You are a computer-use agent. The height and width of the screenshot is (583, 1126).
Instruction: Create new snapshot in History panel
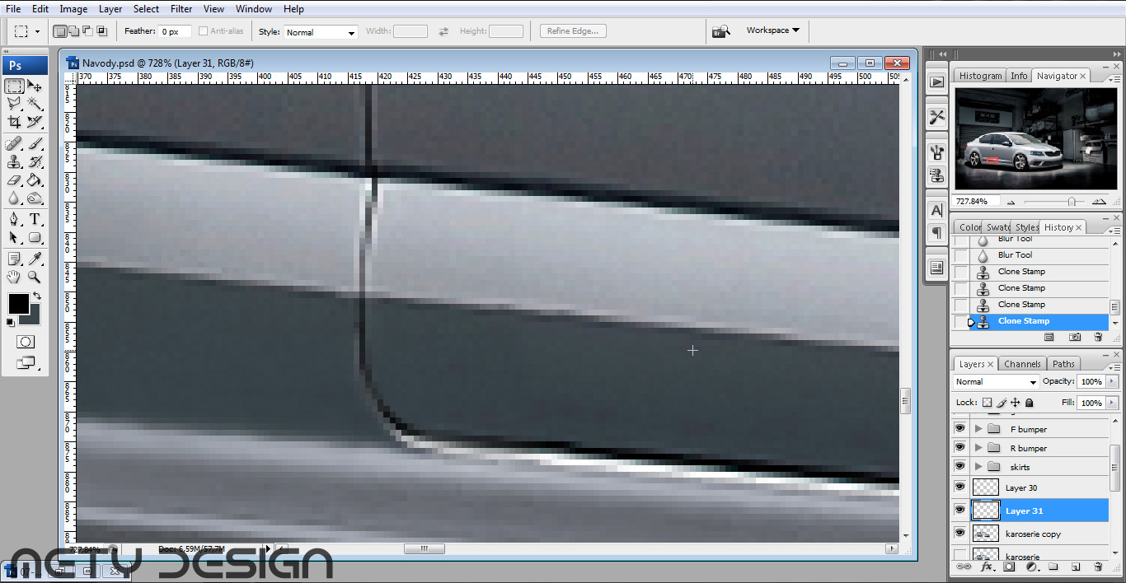click(1075, 337)
